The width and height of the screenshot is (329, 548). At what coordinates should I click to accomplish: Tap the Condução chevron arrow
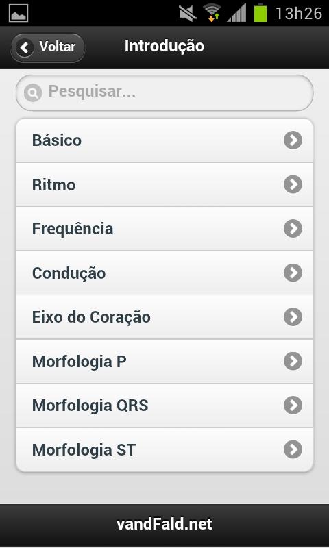coord(293,273)
